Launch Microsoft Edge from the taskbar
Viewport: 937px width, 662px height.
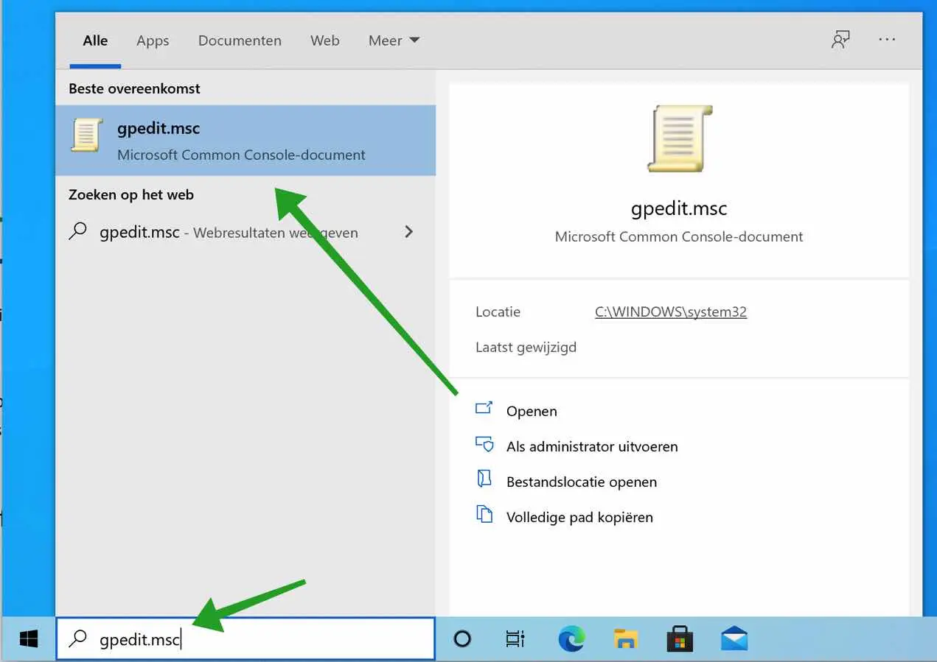(x=571, y=639)
